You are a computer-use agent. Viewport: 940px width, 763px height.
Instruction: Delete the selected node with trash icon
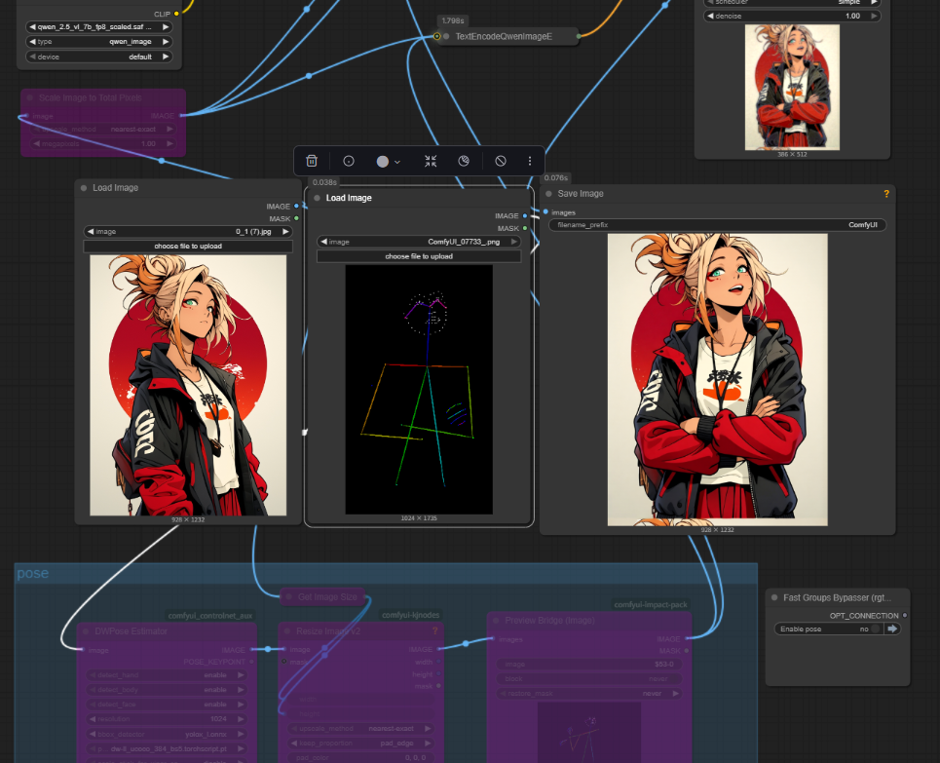click(312, 161)
